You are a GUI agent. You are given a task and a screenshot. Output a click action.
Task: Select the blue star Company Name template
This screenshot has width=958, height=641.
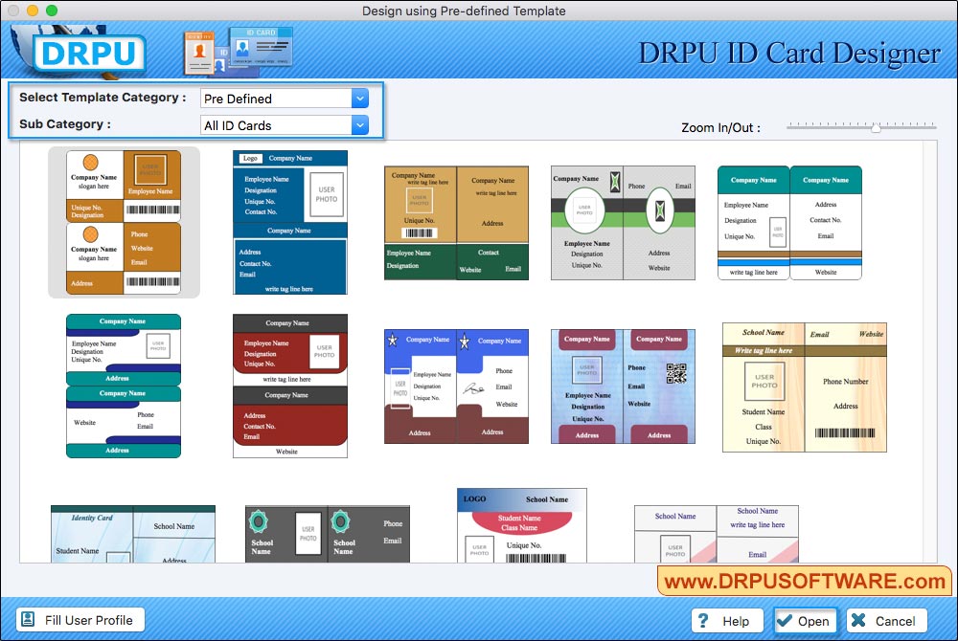coord(456,387)
